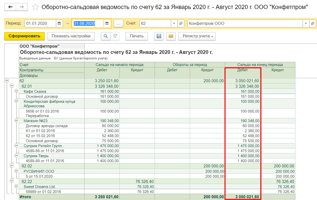This screenshot has height=200, width=317.
Task: Collapse Суприм-Тверь group
Action: (16, 155)
